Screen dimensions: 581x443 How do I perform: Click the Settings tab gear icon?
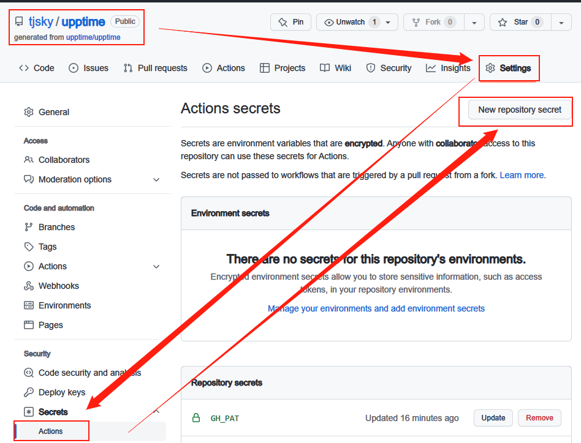point(490,68)
